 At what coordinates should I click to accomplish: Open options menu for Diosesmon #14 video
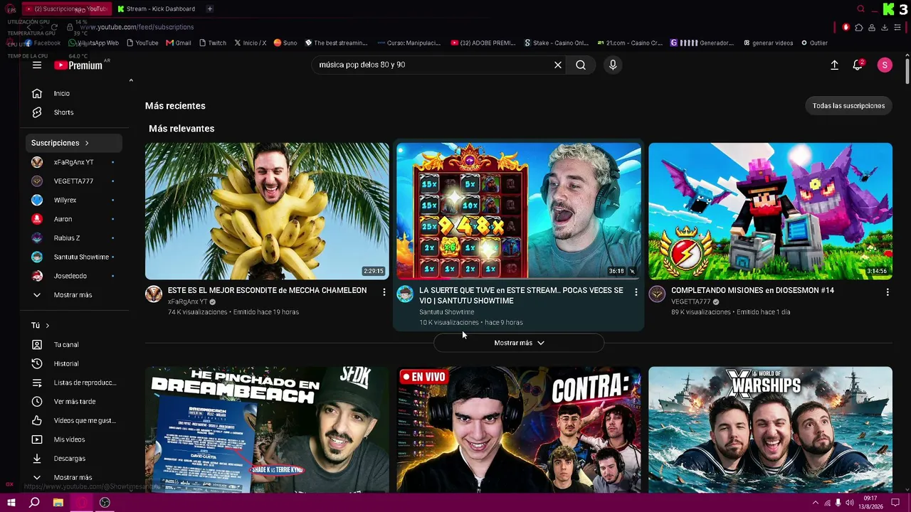(888, 292)
